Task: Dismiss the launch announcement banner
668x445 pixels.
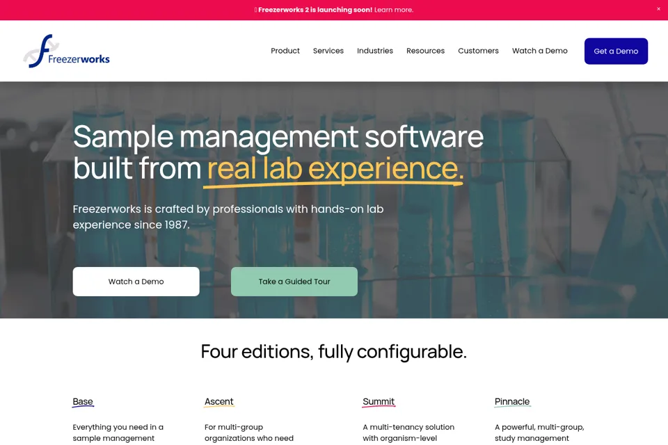Action: coord(658,9)
